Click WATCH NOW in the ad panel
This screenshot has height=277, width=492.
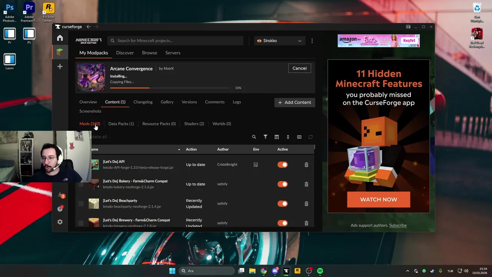[x=379, y=200]
